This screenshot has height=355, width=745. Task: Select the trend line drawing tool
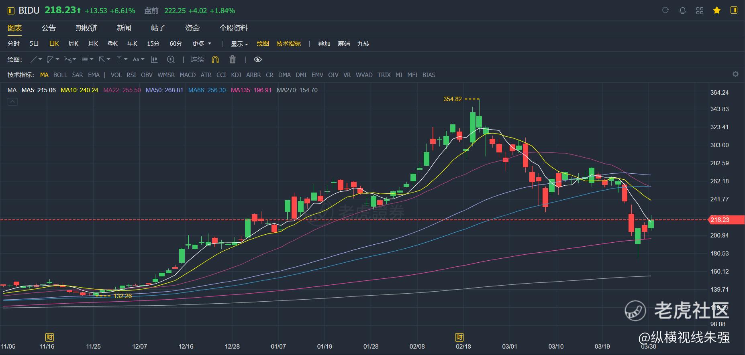[x=34, y=59]
